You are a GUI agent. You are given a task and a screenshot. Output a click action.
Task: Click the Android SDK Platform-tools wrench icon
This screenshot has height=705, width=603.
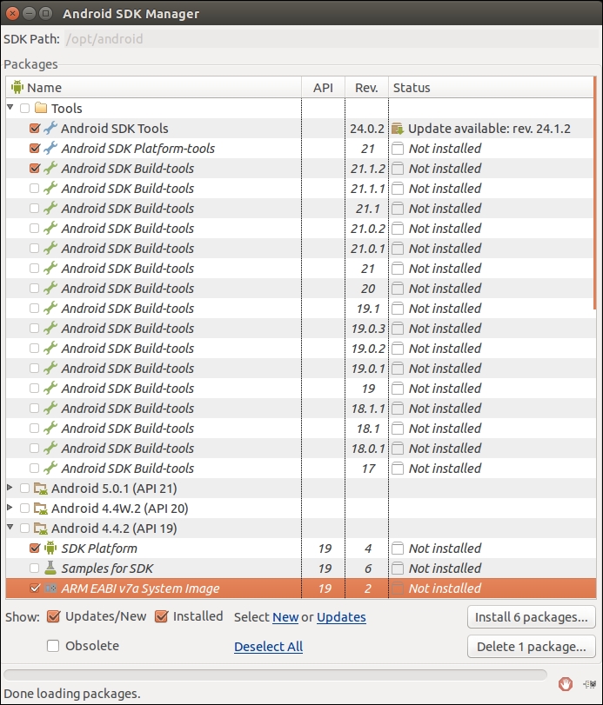[x=50, y=149]
